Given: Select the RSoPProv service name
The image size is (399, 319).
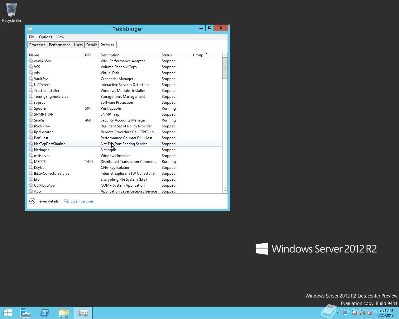Looking at the screenshot, I should pos(42,126).
